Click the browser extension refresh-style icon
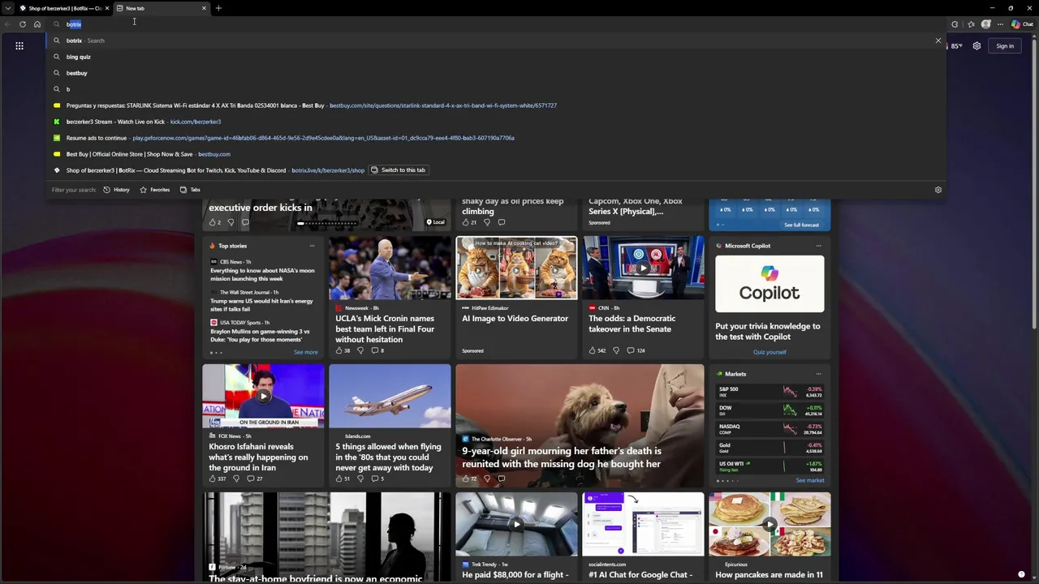 click(955, 24)
